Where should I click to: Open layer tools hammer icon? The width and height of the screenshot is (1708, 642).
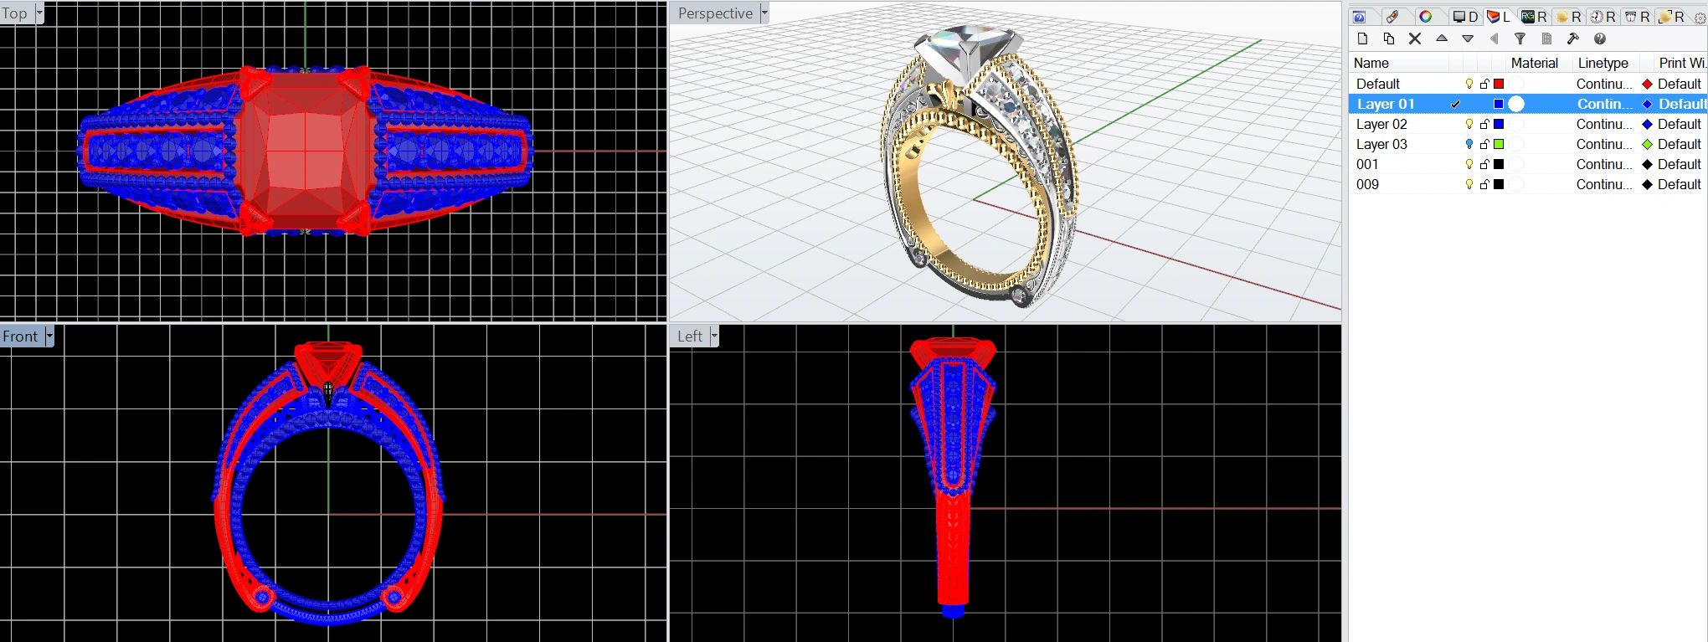tap(1572, 39)
